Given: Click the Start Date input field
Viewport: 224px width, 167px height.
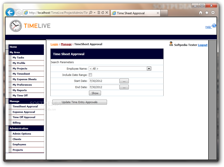Looking at the screenshot, I should (104, 81).
